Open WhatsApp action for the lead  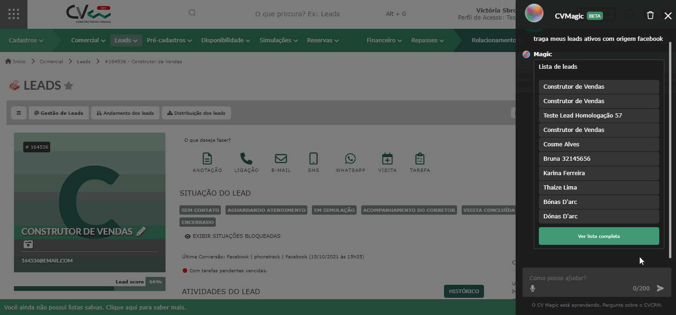[351, 163]
